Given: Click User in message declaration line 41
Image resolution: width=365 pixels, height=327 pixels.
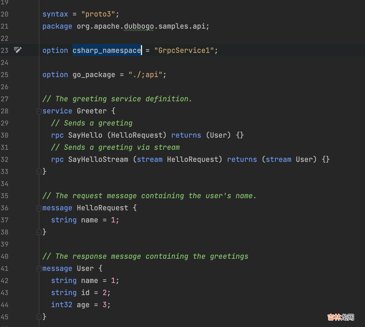Looking at the screenshot, I should tap(85, 268).
